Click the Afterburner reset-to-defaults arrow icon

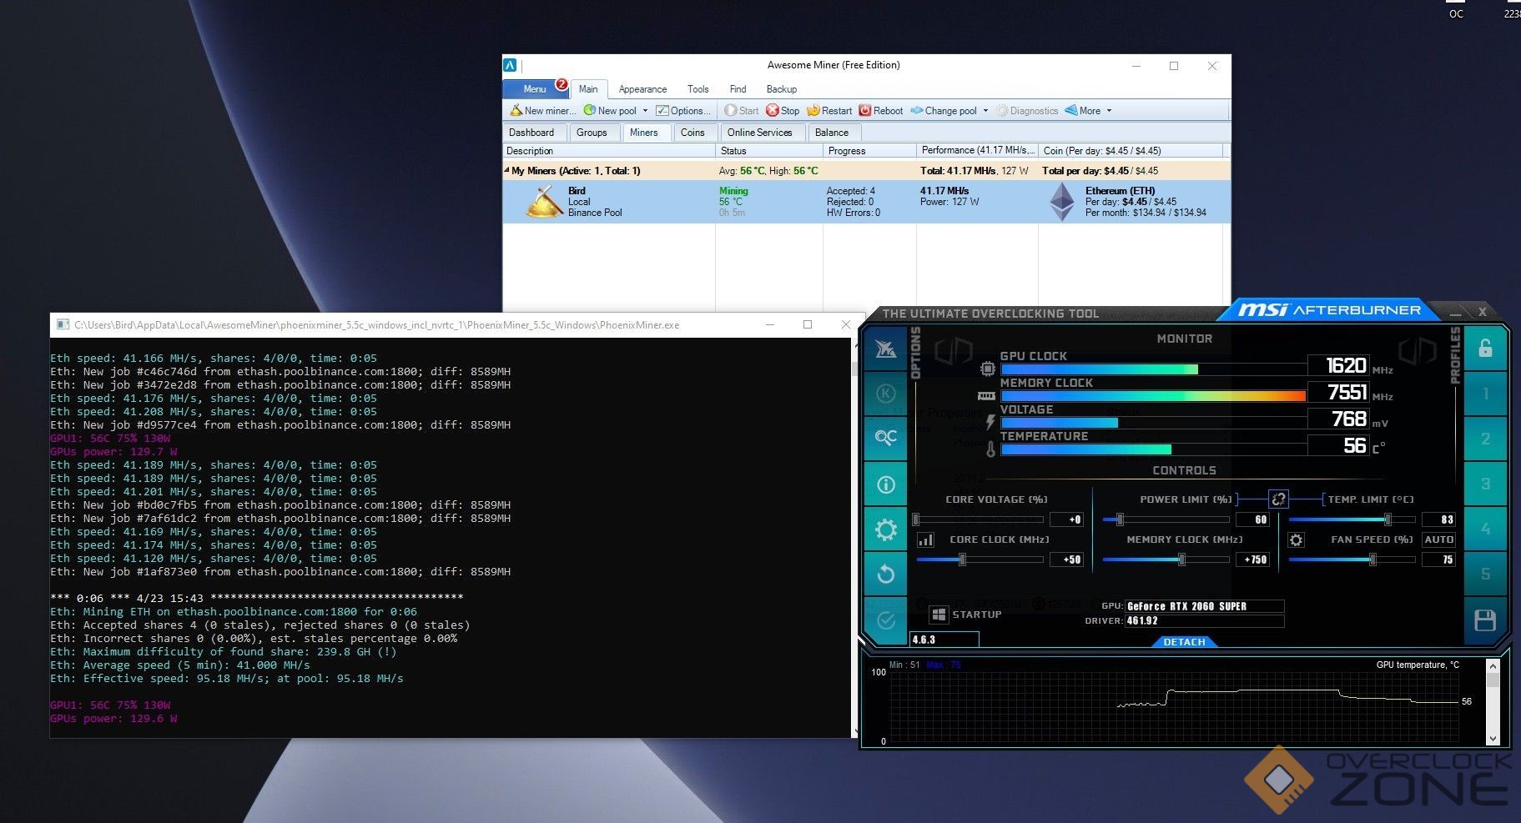pos(885,575)
